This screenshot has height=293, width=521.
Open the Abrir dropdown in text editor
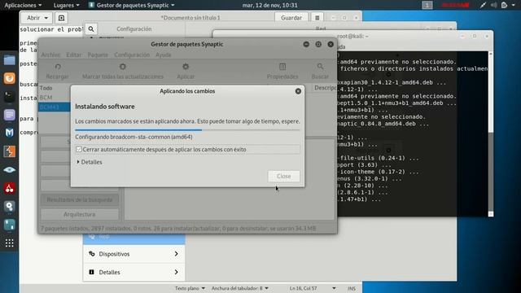[x=37, y=18]
